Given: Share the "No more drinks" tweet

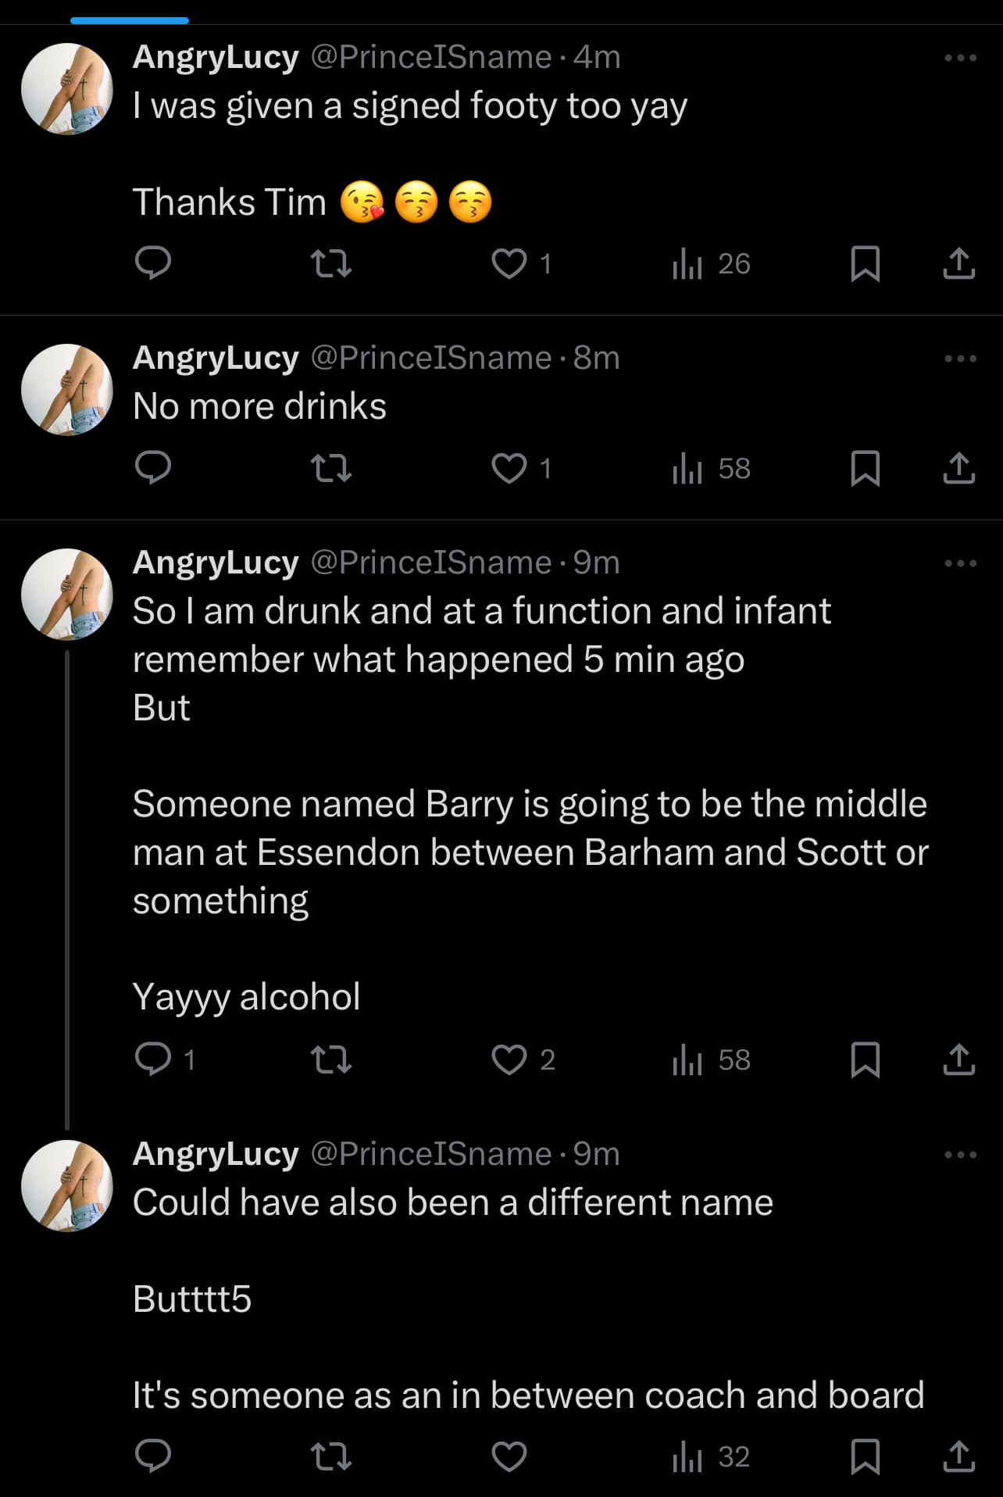Looking at the screenshot, I should [958, 468].
